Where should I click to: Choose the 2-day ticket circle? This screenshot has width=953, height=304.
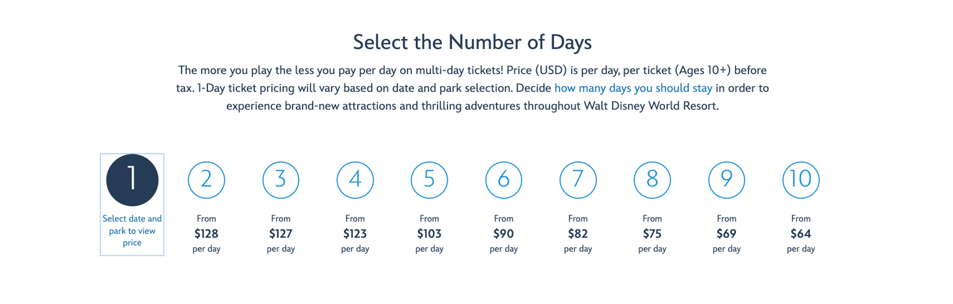(206, 180)
